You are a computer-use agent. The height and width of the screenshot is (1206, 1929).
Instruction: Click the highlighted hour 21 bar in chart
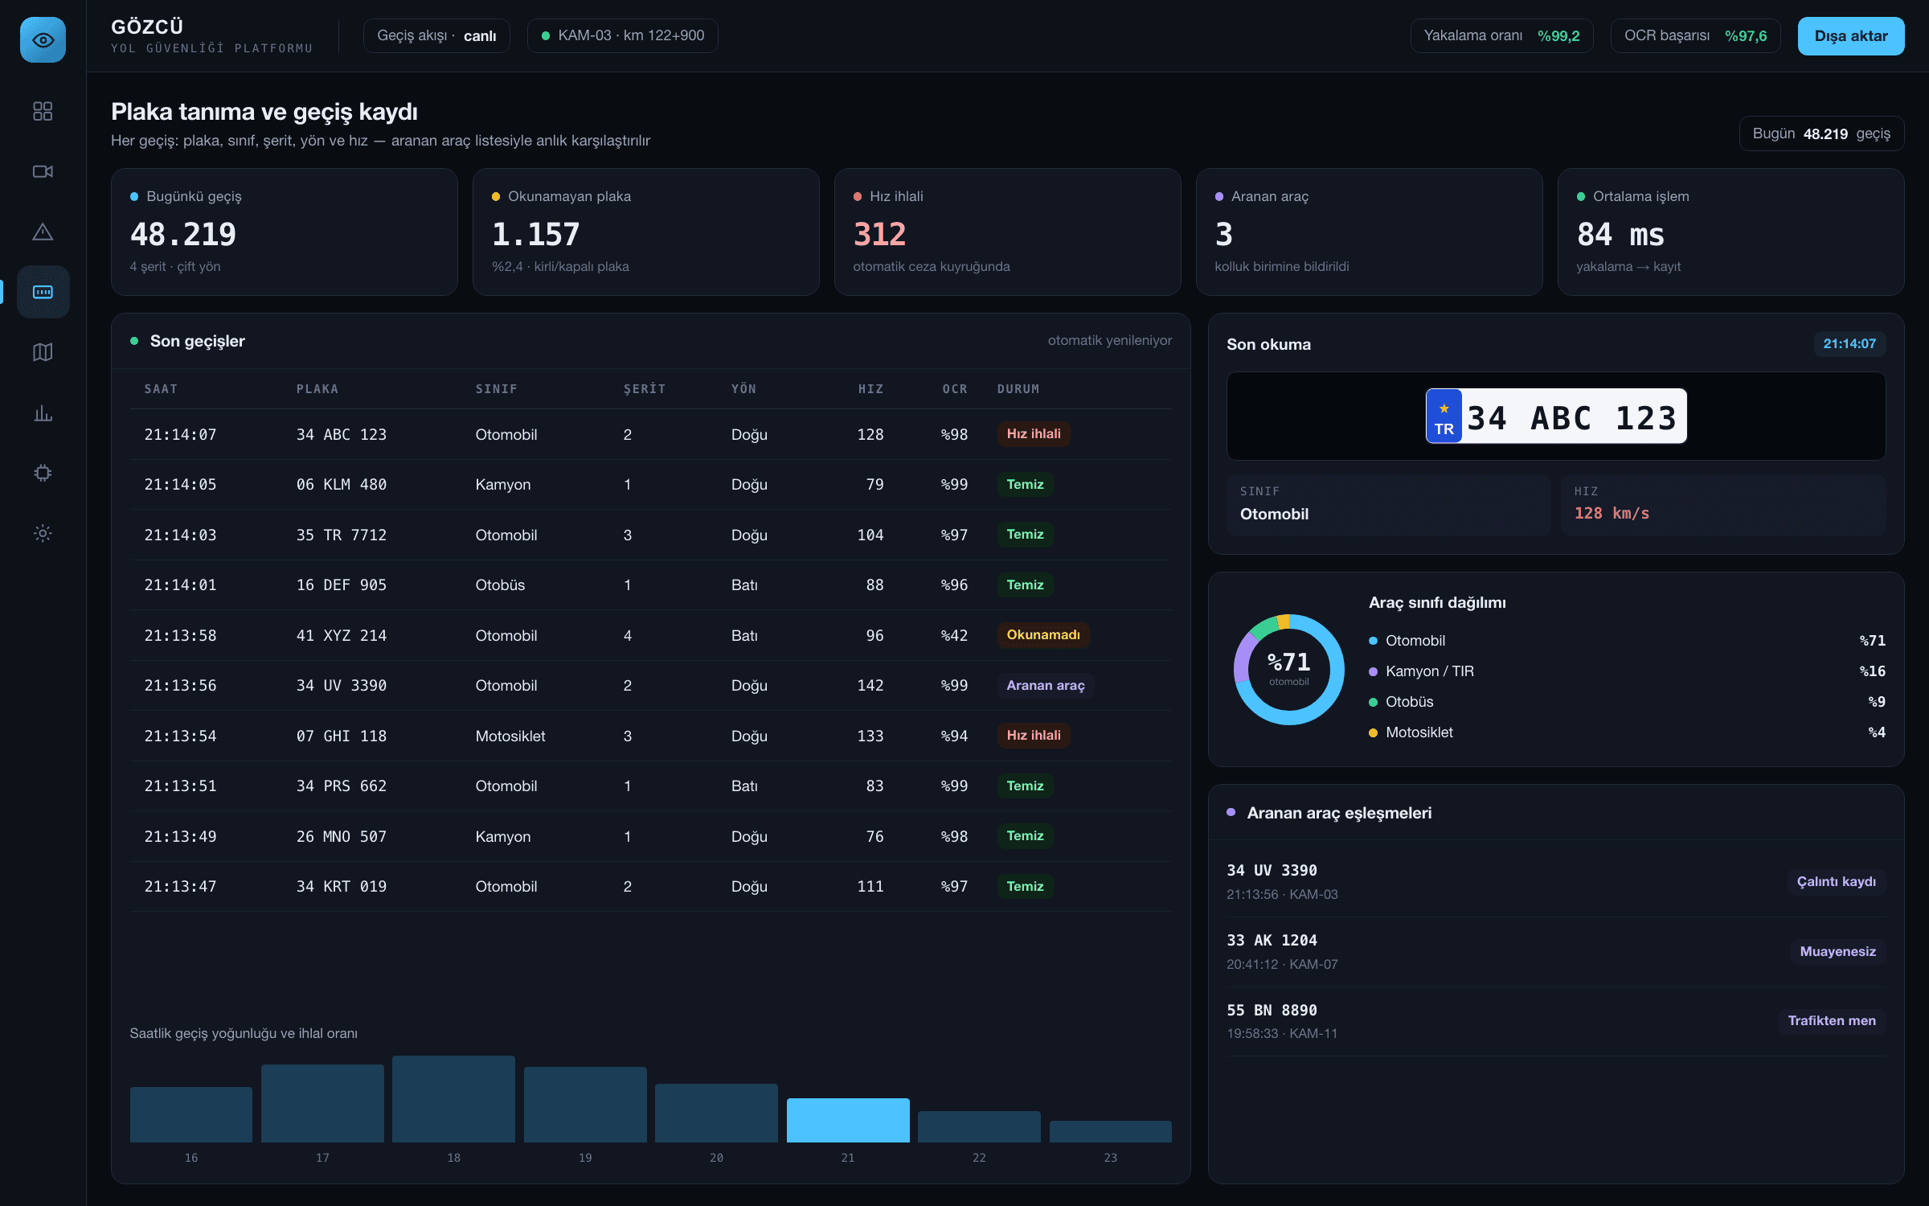coord(848,1120)
